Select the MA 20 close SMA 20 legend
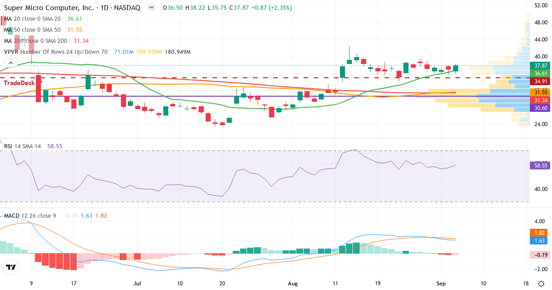Viewport: 552px width, 290px height. point(32,19)
